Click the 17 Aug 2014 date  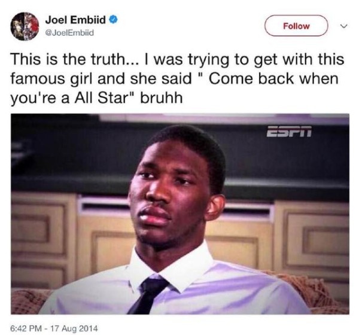pyautogui.click(x=74, y=328)
